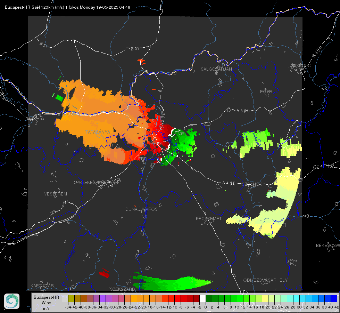Click the swirl logo icon beside the legend
The image size is (340, 313).
pyautogui.click(x=12, y=301)
